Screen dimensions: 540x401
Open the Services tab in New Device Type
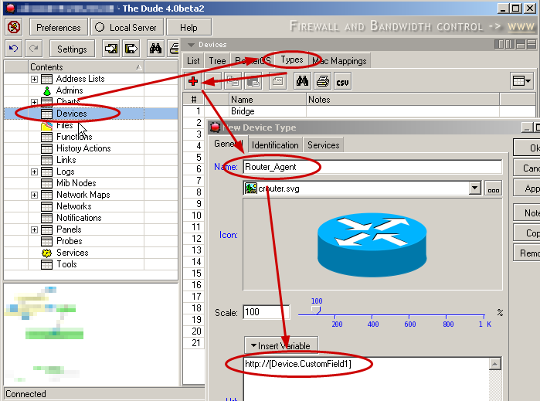(x=324, y=145)
